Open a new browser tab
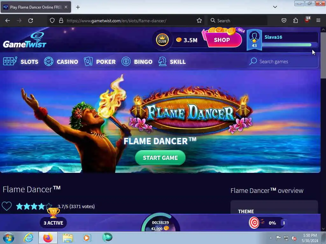Image resolution: width=326 pixels, height=244 pixels. 78,7
